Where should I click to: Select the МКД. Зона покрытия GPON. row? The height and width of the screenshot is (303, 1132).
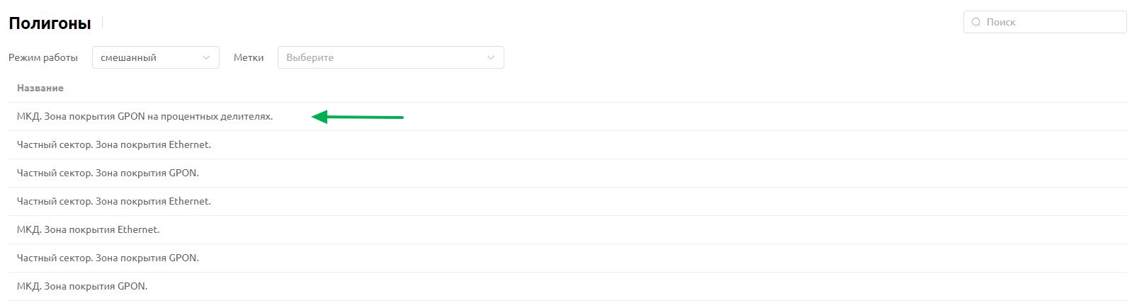coord(567,286)
